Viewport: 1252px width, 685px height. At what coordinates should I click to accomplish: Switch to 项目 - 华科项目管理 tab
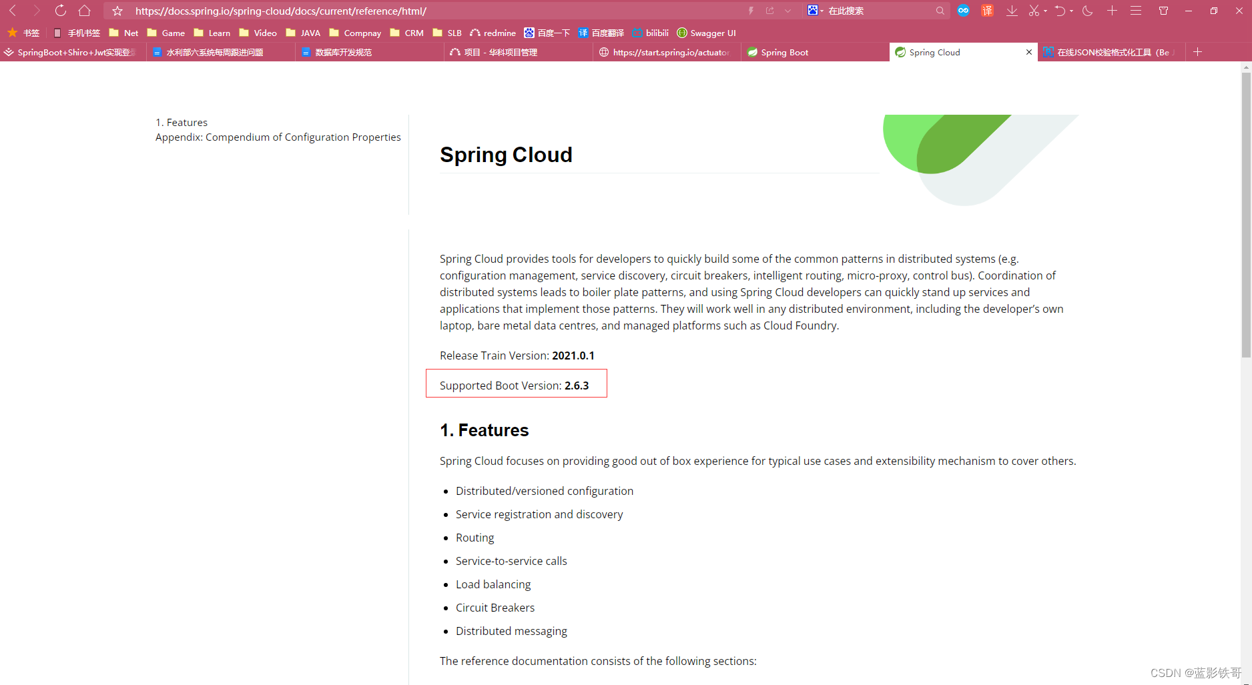coord(519,52)
